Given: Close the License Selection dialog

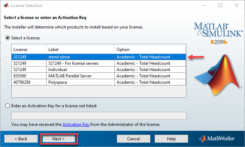Looking at the screenshot, I should [237, 5].
